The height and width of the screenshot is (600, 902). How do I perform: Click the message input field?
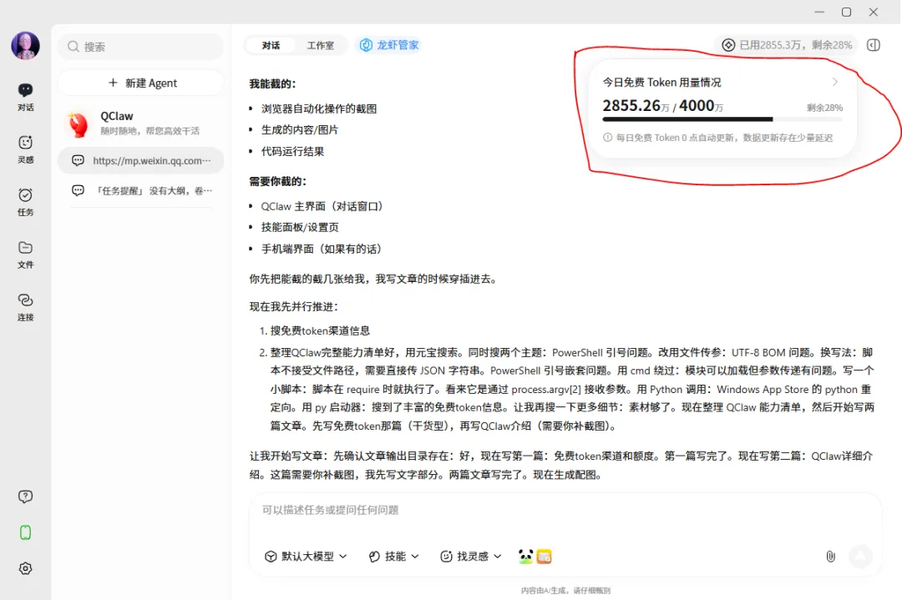pyautogui.click(x=565, y=510)
